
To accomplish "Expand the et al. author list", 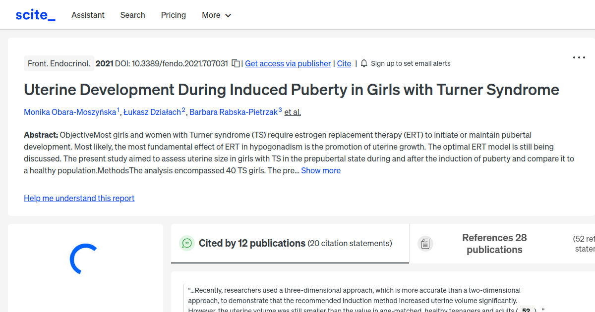I will pyautogui.click(x=292, y=112).
